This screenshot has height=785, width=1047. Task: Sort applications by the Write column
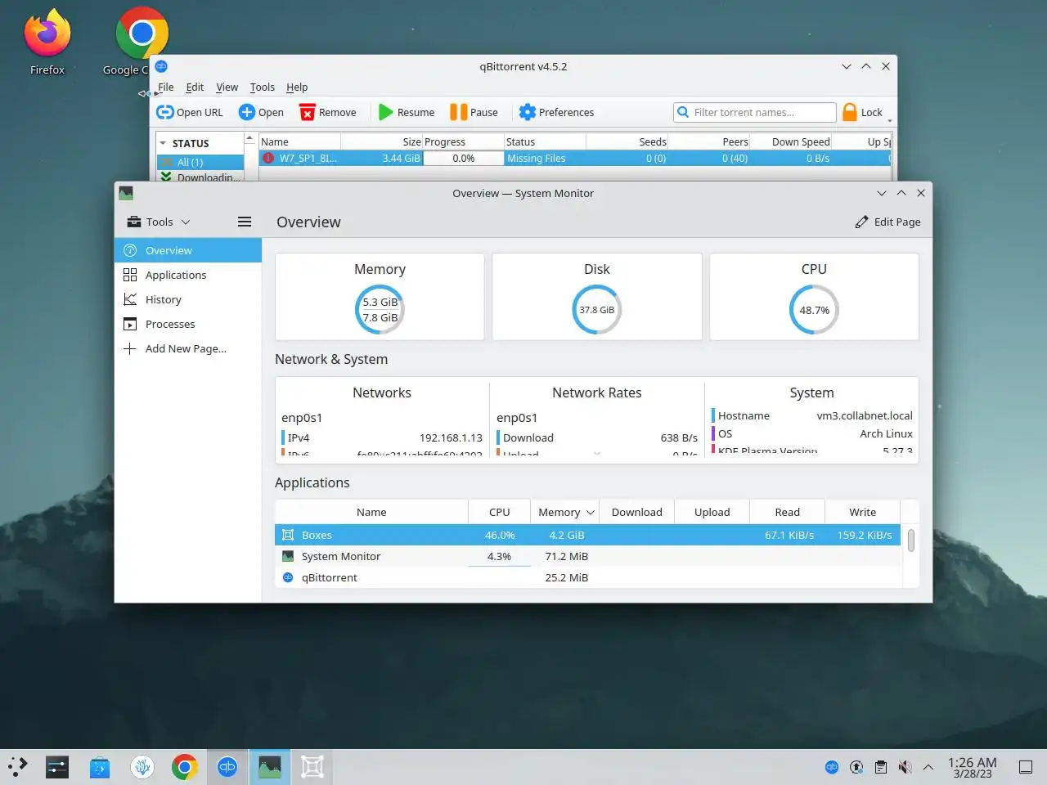(x=862, y=512)
